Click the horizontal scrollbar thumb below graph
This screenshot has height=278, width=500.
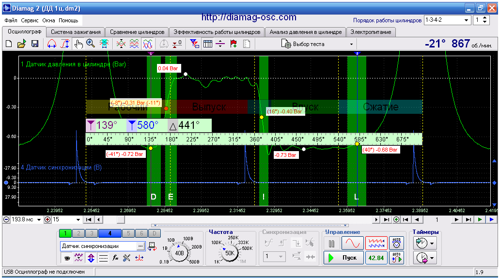click(x=121, y=220)
